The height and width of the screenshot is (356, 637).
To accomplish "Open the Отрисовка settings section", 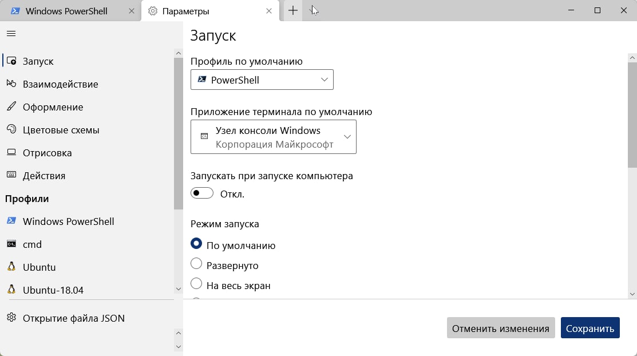I will (x=88, y=153).
